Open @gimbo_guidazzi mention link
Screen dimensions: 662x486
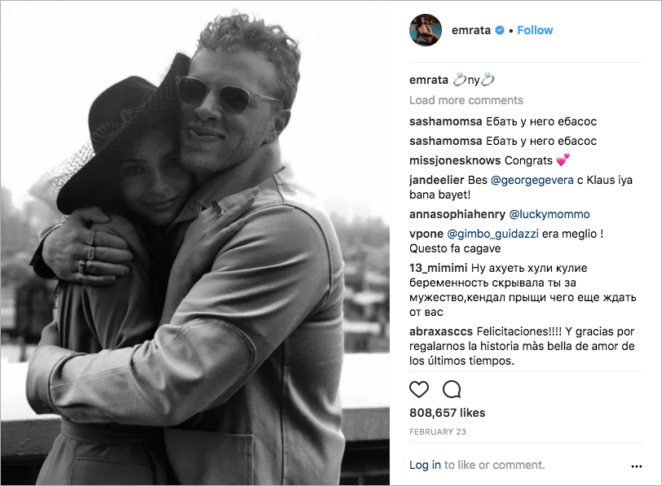tap(492, 234)
